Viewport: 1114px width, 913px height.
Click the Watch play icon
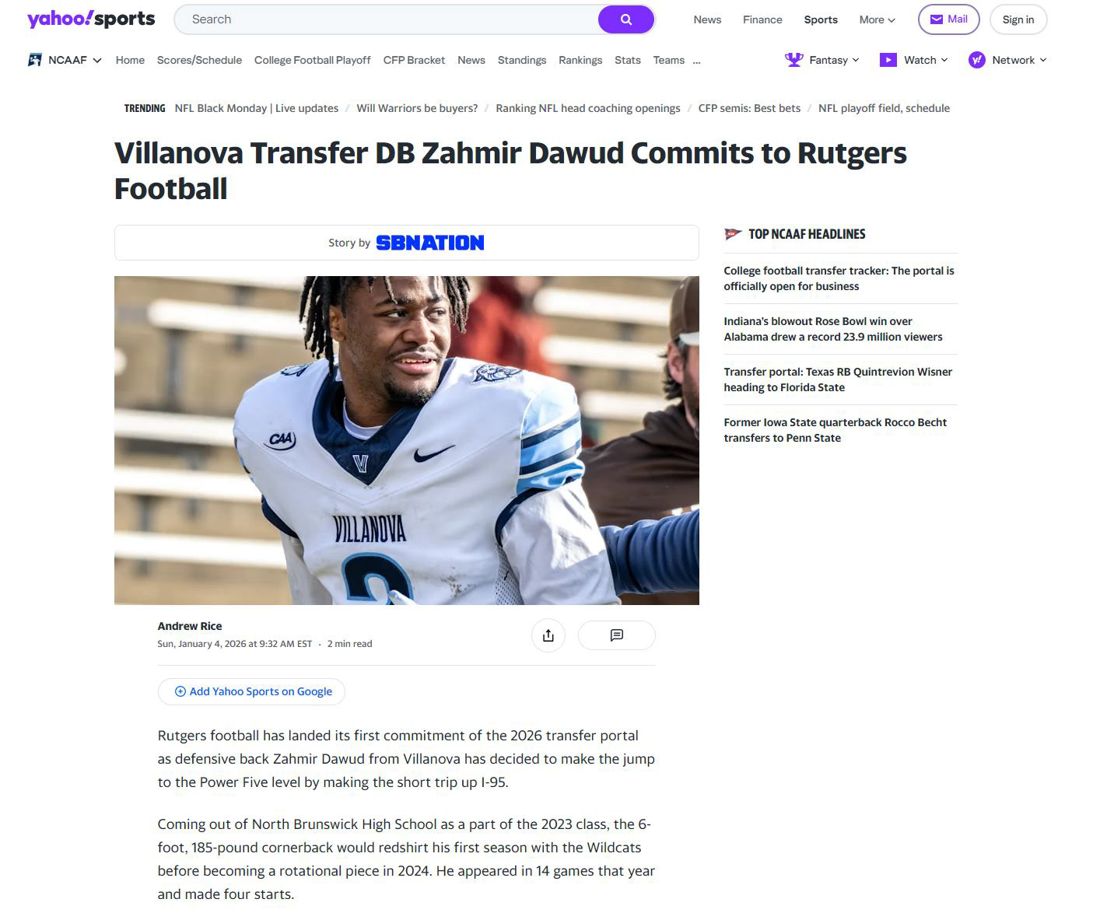pos(888,60)
